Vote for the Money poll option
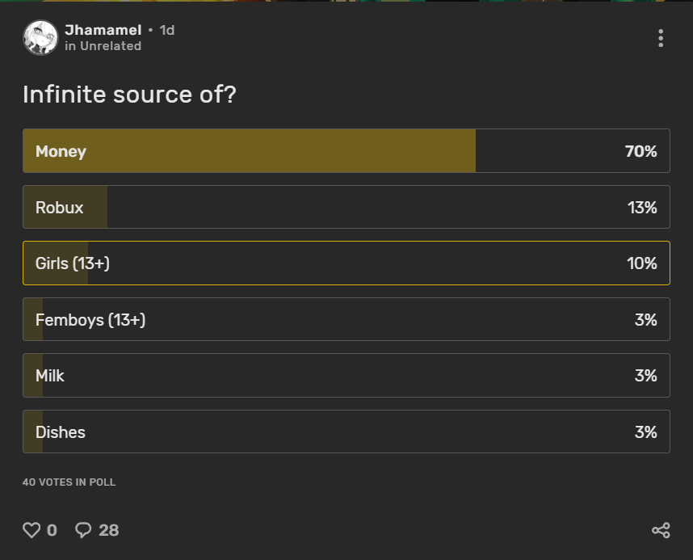This screenshot has width=693, height=560. coord(346,151)
